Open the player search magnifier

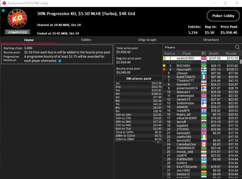237,47
